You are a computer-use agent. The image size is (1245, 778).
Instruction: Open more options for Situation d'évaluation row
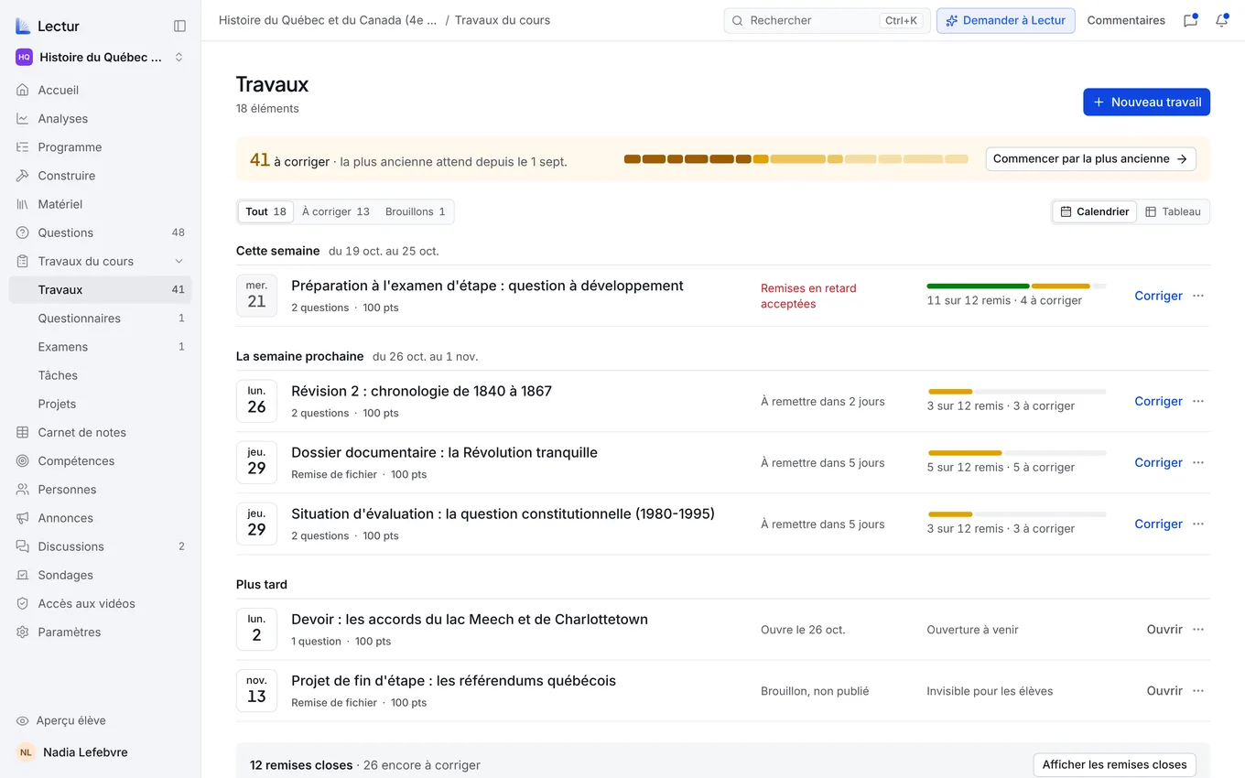[1198, 524]
